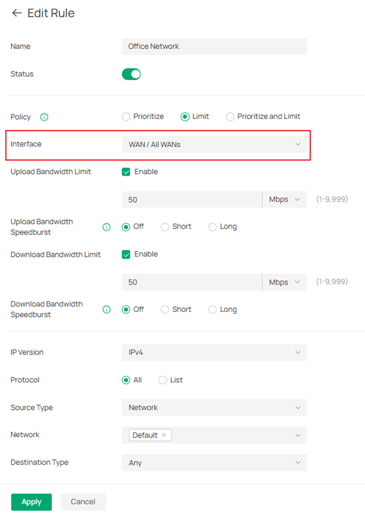Open the Source Type dropdown

click(x=214, y=408)
